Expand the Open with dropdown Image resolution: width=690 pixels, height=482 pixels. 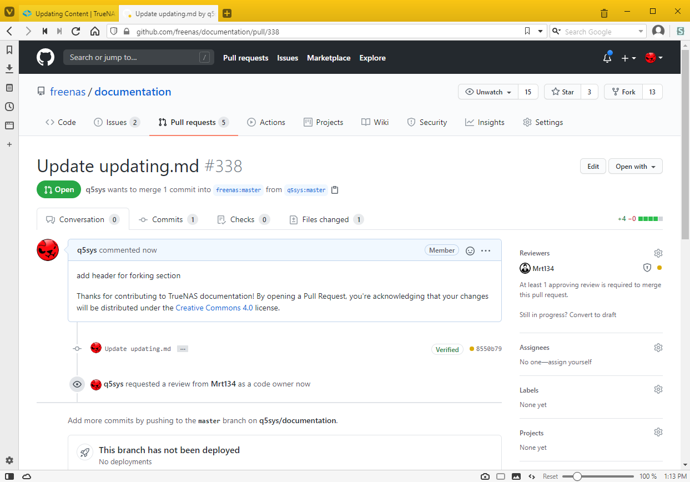(x=635, y=167)
